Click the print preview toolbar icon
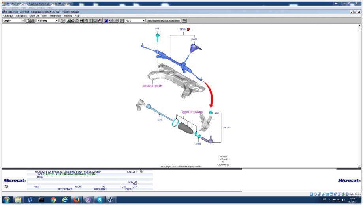Viewport: 363px width, 205px height. click(28, 20)
